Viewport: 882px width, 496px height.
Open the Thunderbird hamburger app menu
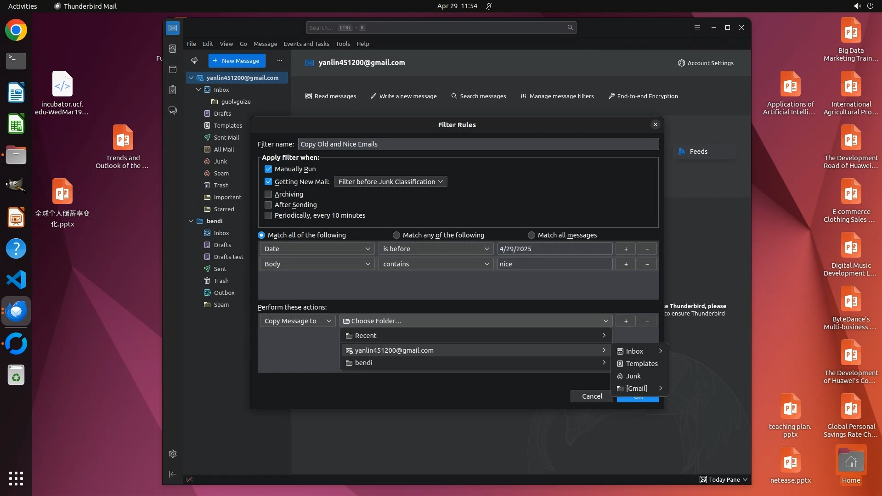coord(697,28)
